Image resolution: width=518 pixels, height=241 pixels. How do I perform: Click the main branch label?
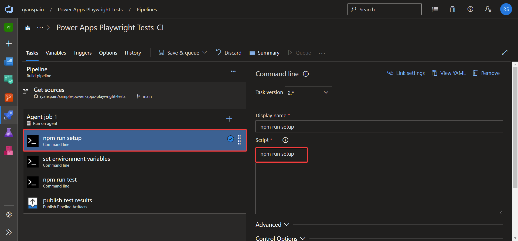coord(147,96)
